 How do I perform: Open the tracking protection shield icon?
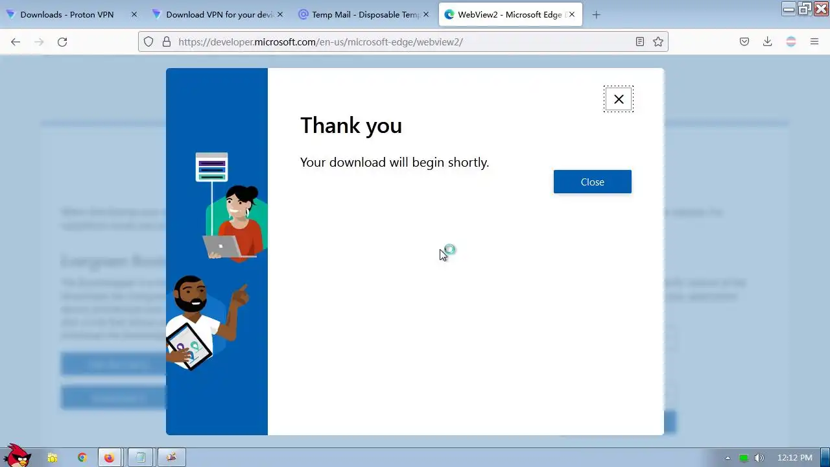point(148,42)
